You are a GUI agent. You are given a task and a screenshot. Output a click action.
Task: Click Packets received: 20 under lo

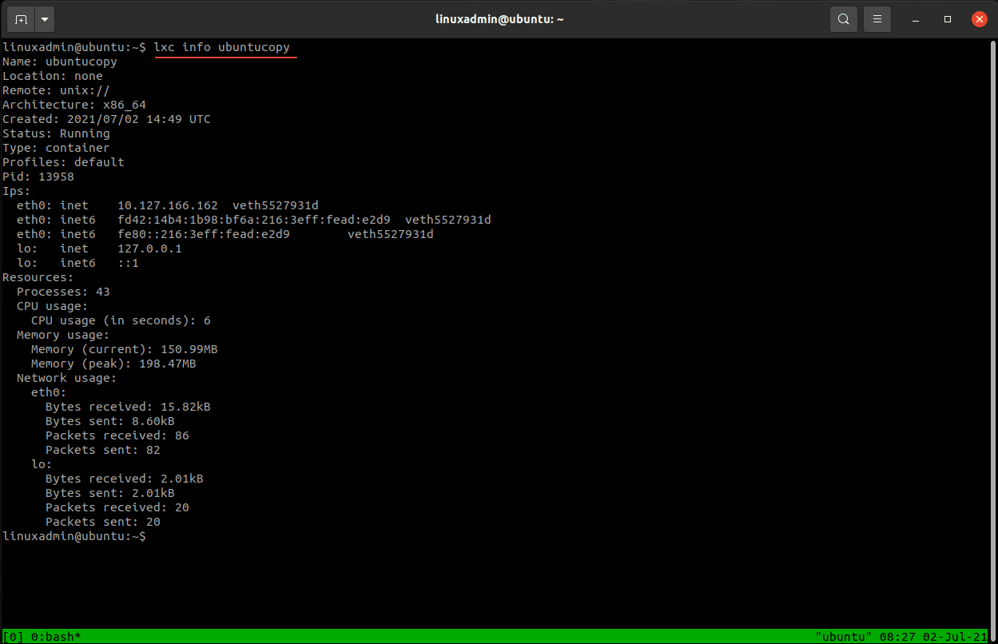pyautogui.click(x=117, y=507)
